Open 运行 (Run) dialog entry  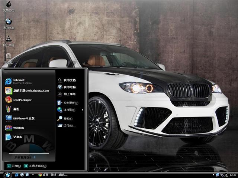69,126
